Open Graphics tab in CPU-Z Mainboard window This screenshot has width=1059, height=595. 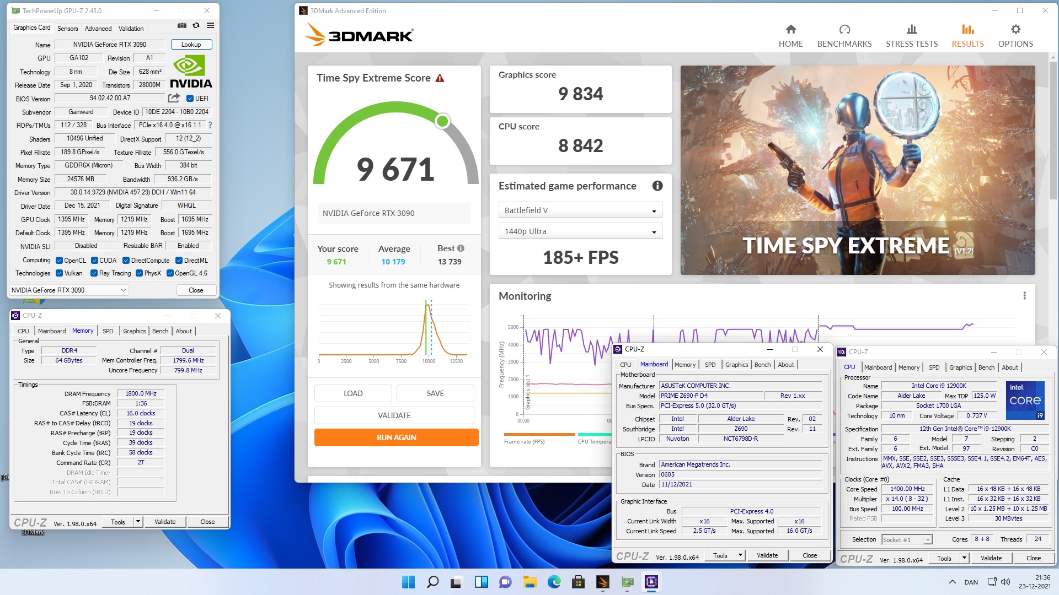coord(736,365)
